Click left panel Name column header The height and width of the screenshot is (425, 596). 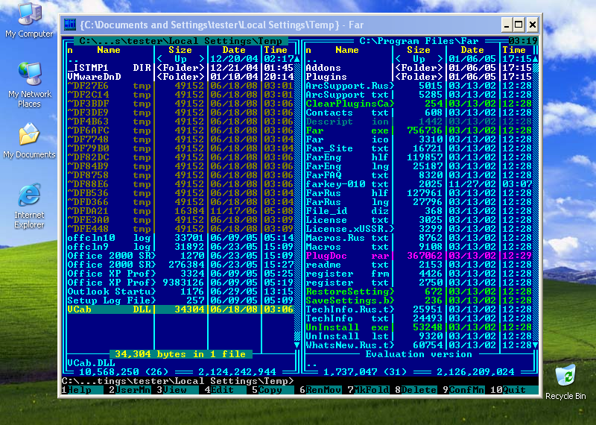point(109,50)
